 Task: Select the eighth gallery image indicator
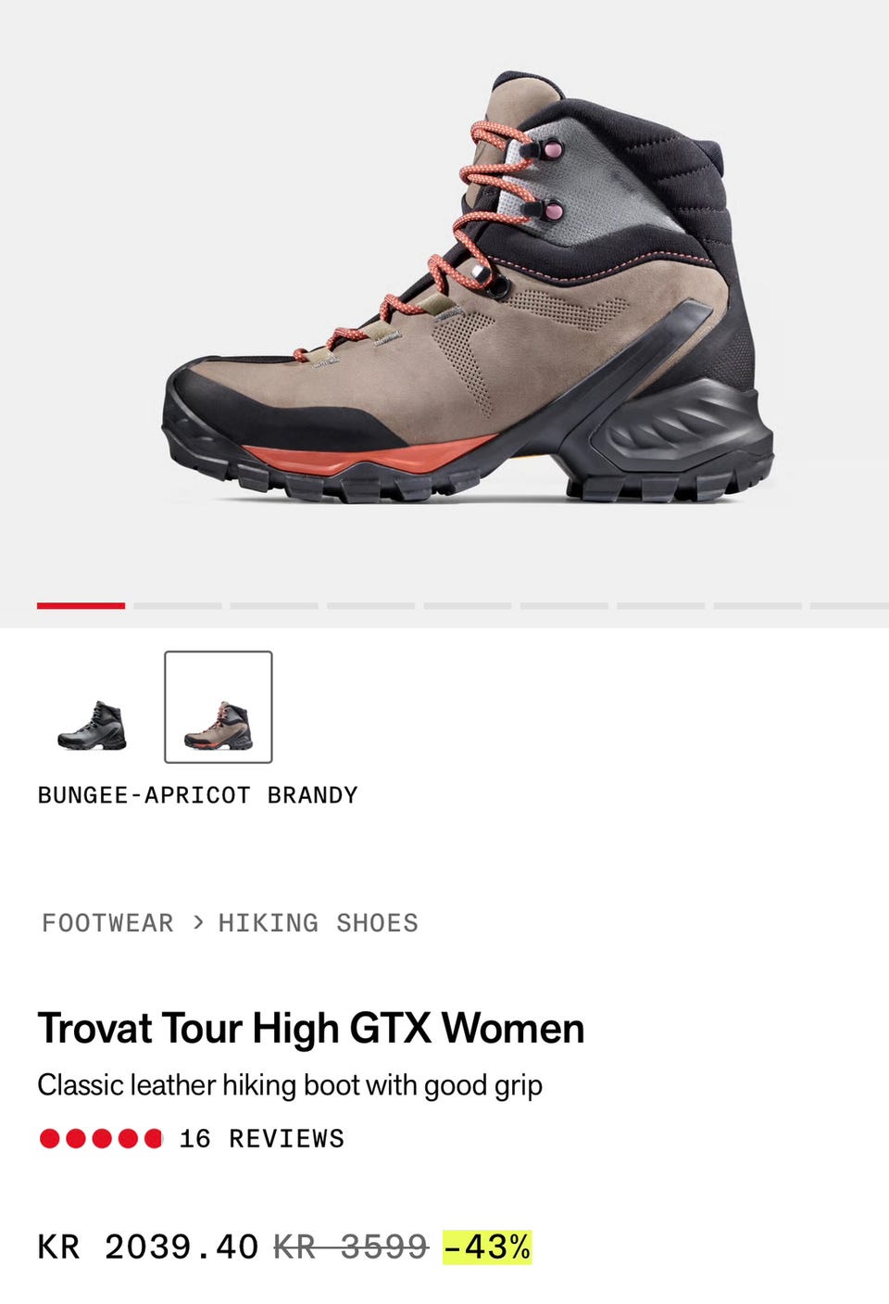click(758, 605)
